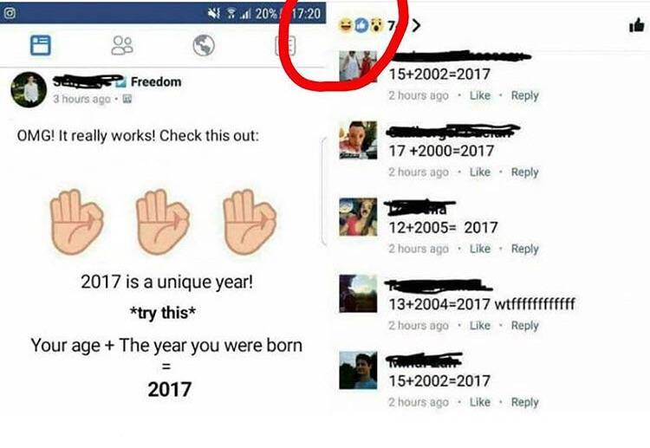Tap the first hand emoji in the post
Screen dimensions: 650x448
point(76,222)
